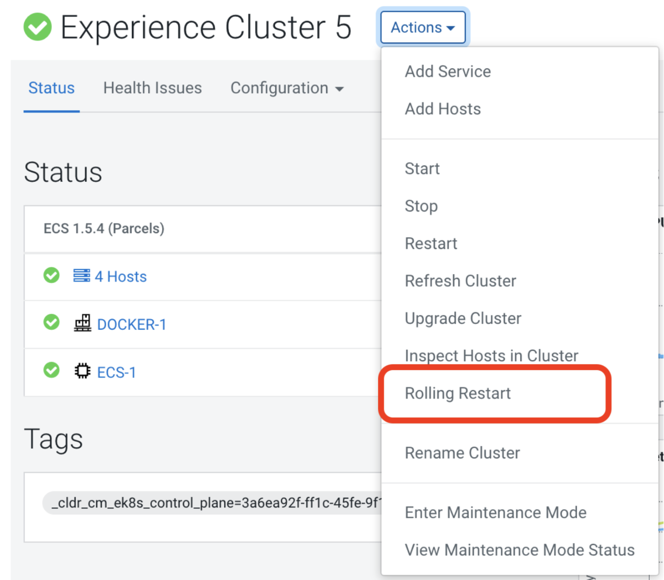Open the ECS-1 service link
Screen dimensions: 664x580
[117, 373]
